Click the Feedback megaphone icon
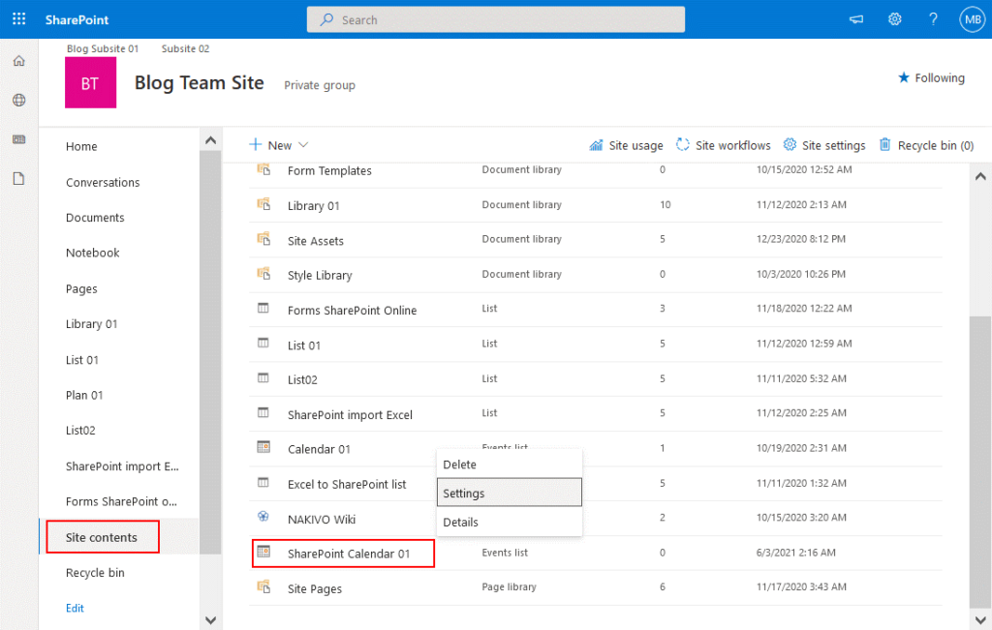 [856, 18]
